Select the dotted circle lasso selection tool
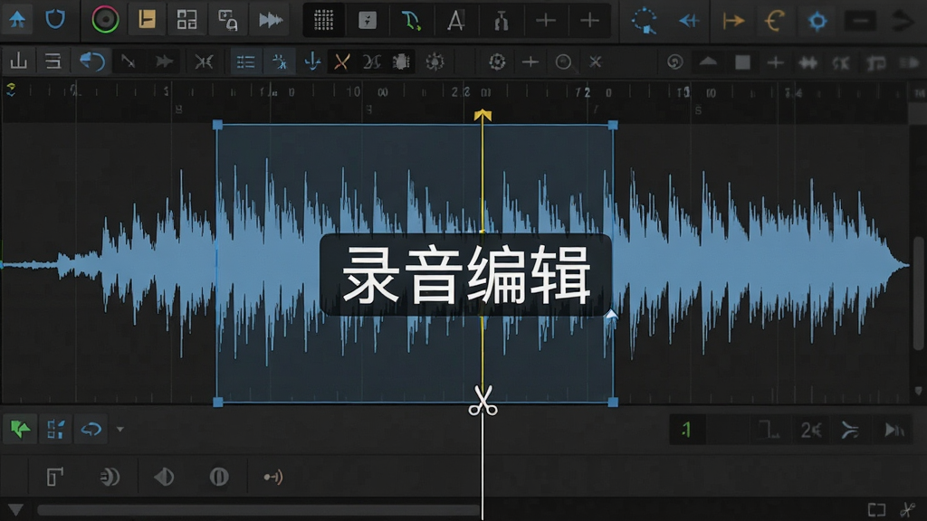The image size is (927, 521). (x=644, y=21)
